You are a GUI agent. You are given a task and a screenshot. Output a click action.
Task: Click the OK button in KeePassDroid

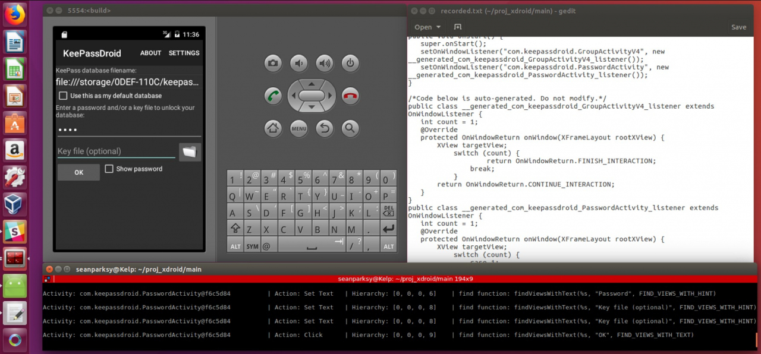(x=78, y=172)
